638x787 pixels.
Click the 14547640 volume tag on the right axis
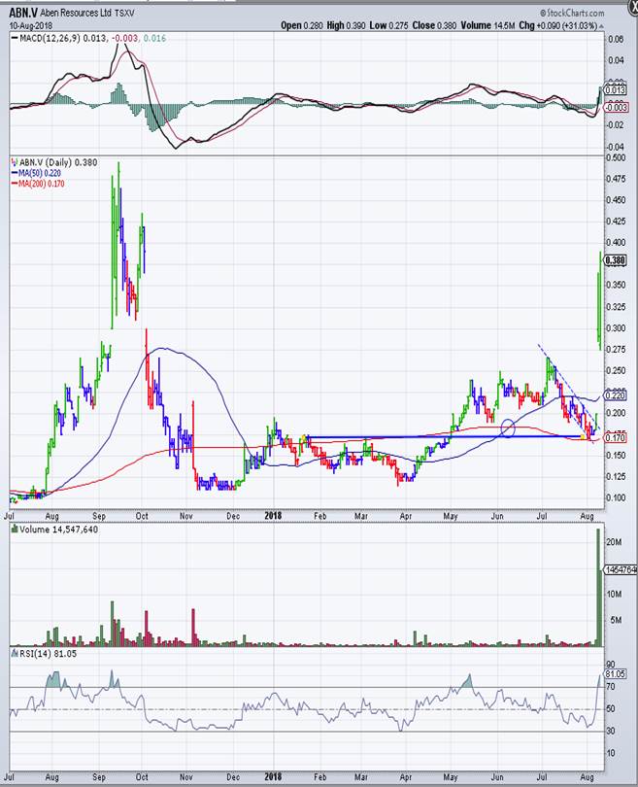coord(621,569)
